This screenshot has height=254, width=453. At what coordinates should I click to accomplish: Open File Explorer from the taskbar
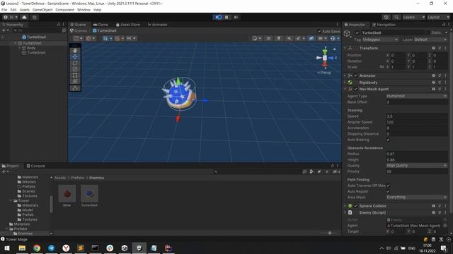(22, 248)
